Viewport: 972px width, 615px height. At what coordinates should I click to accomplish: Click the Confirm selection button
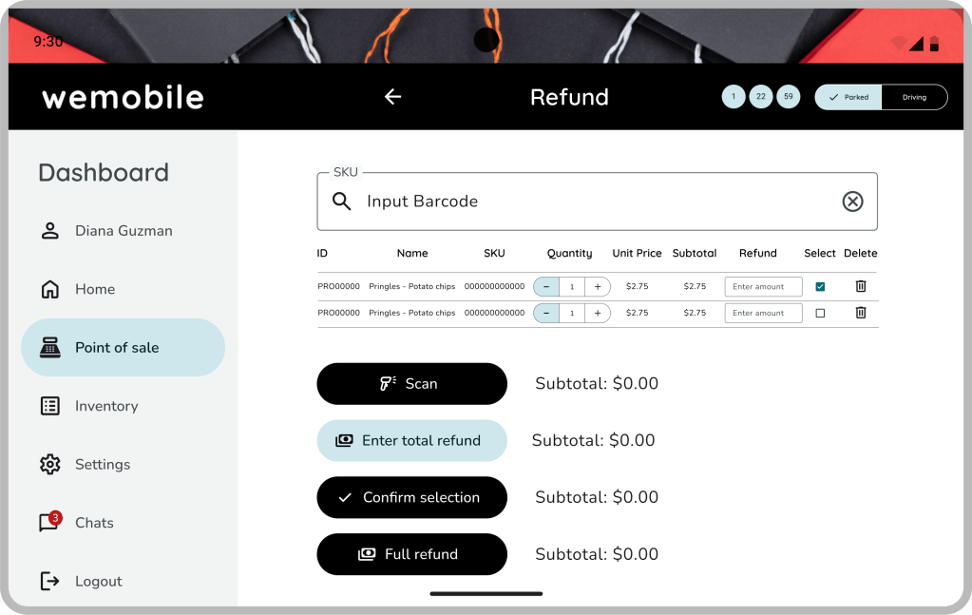point(411,497)
